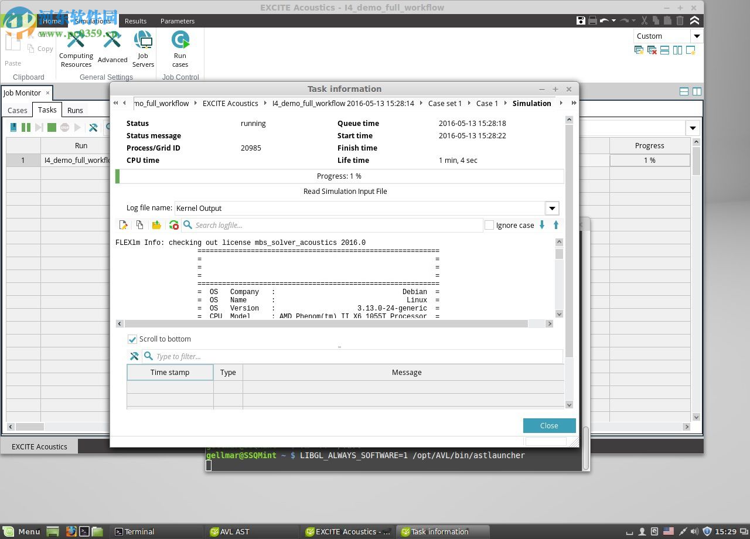The width and height of the screenshot is (750, 539).
Task: Switch to Home ribbon tab
Action: (52, 21)
